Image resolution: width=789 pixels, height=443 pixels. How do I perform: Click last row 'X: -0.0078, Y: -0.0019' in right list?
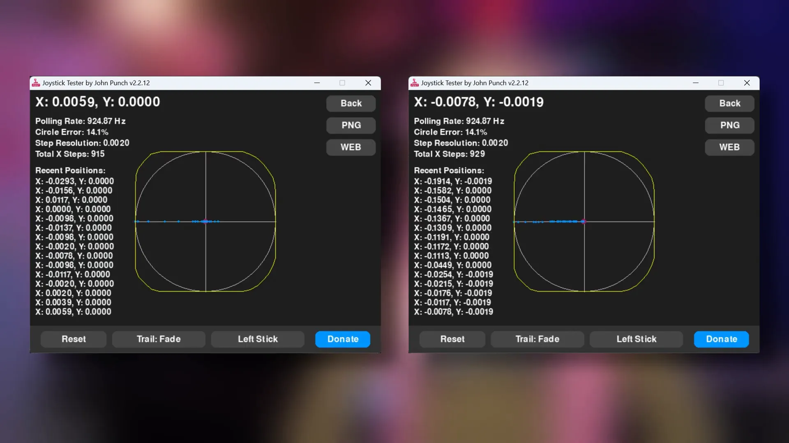[x=453, y=312]
